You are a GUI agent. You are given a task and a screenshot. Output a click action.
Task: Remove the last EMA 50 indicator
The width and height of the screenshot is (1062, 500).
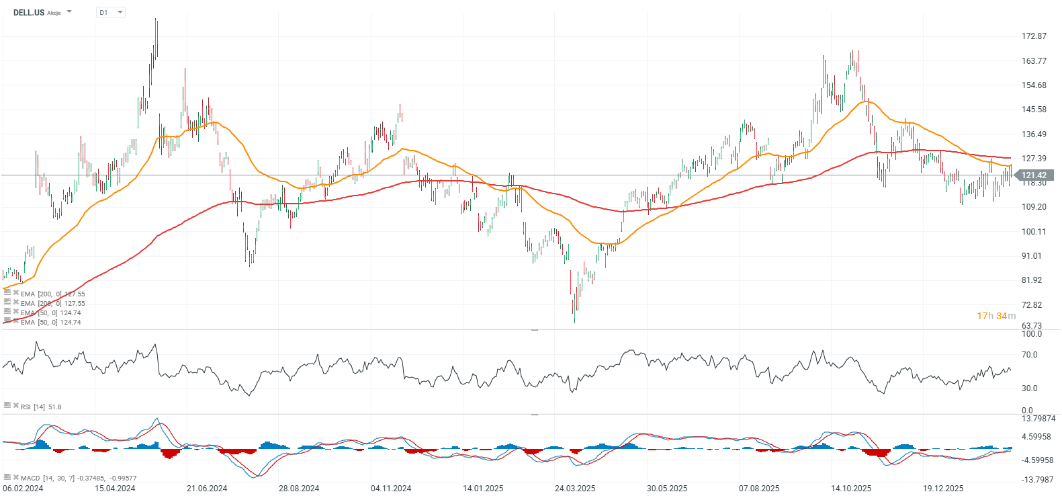pos(15,321)
